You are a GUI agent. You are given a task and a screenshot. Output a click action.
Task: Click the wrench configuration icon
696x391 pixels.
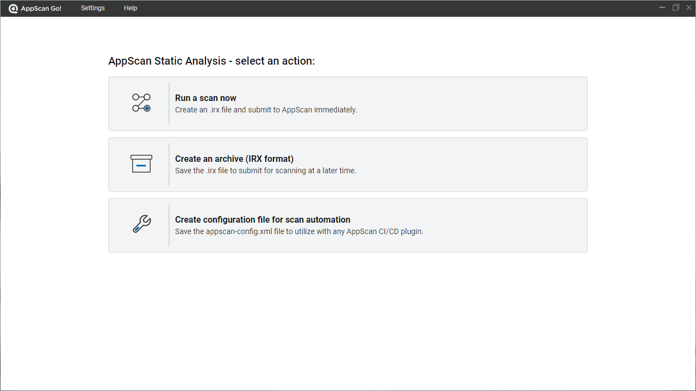pos(141,224)
